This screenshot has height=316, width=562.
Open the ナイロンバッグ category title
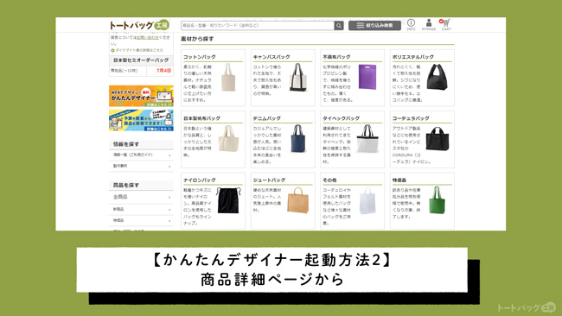pos(200,180)
